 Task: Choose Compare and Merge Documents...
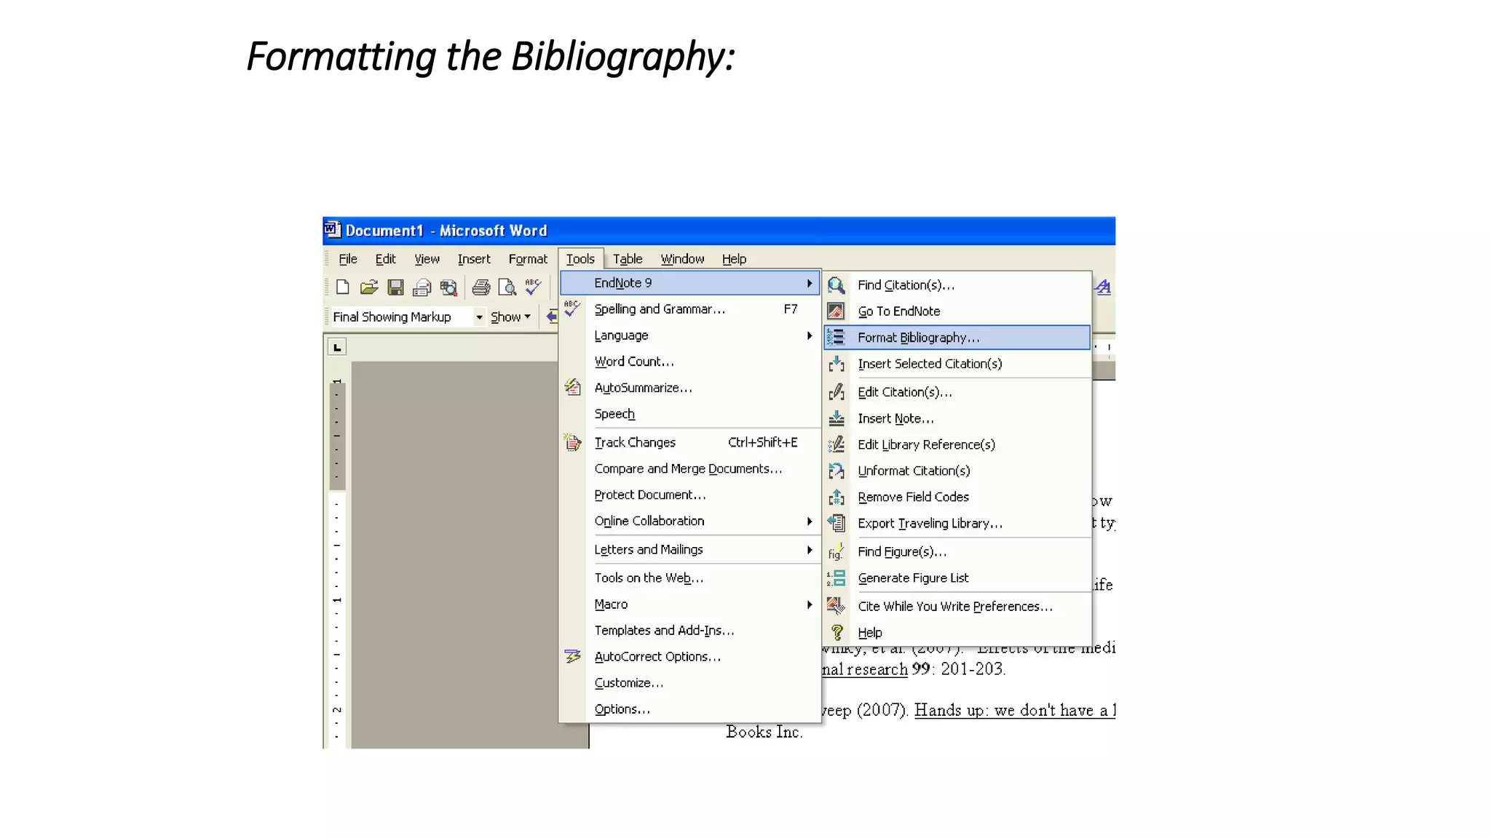click(690, 468)
